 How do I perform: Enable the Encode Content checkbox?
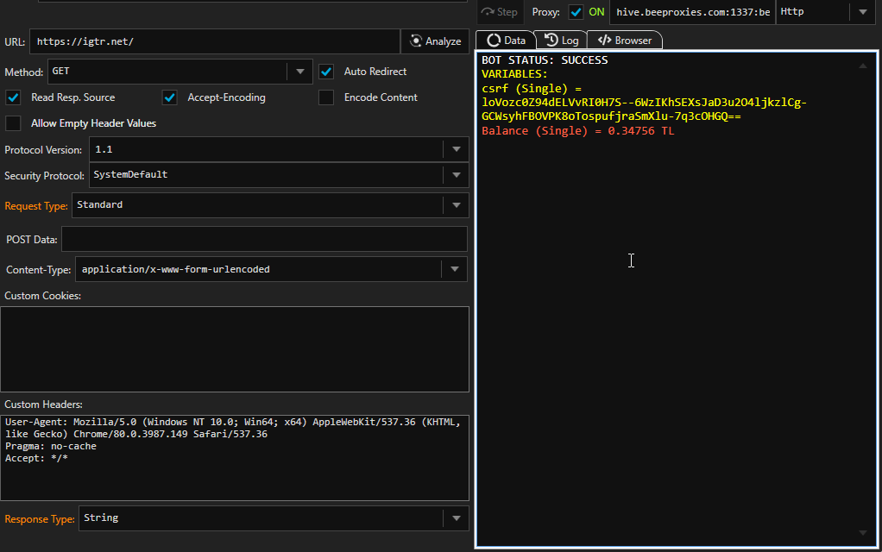click(326, 97)
